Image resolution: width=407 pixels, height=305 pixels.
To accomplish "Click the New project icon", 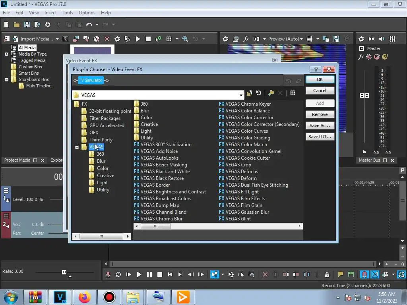I will tap(6, 25).
